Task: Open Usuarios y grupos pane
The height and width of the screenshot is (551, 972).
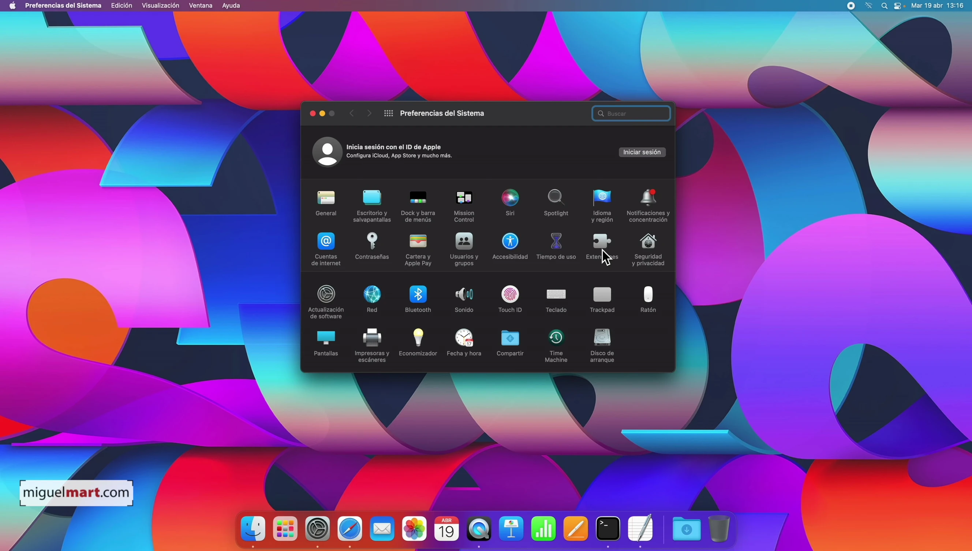Action: pos(464,249)
